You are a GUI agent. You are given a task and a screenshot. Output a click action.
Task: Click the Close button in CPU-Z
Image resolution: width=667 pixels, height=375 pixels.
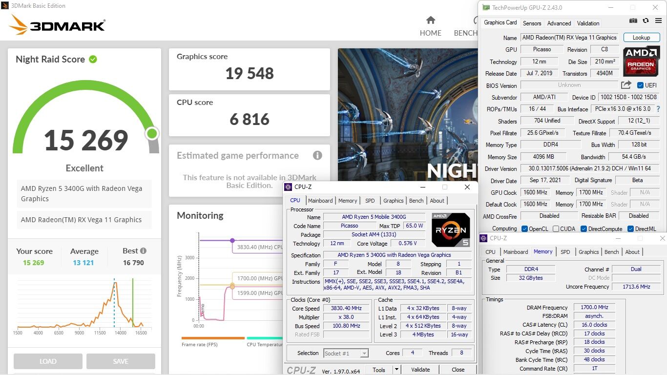(458, 370)
